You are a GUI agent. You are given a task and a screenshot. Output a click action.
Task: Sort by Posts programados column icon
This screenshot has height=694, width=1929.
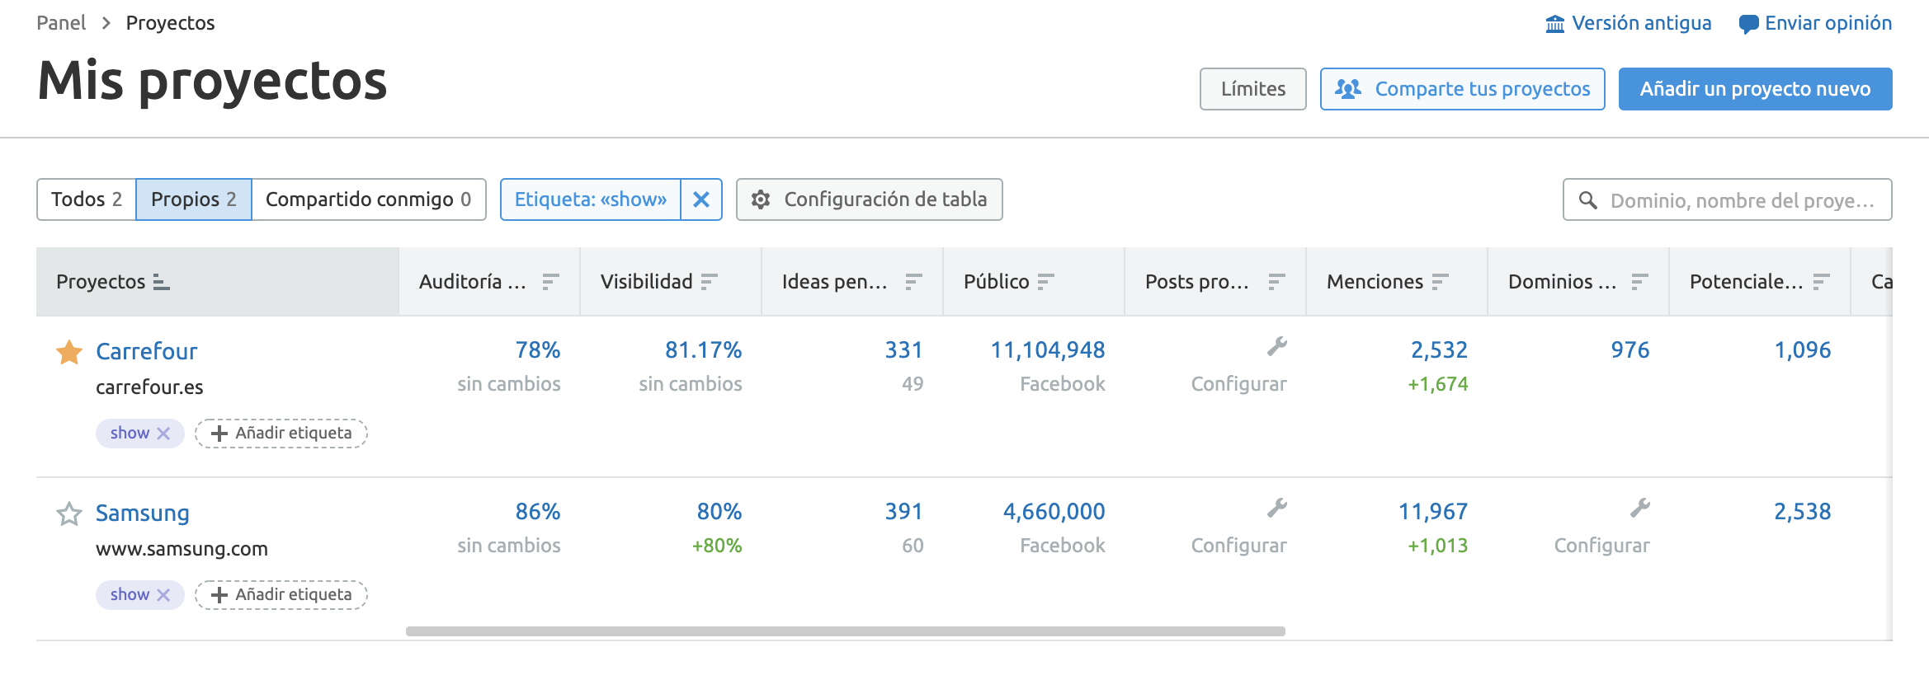(1276, 282)
